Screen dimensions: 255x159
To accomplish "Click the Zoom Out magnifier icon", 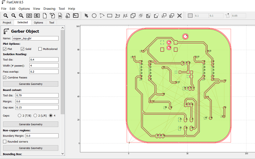I will (14, 16).
